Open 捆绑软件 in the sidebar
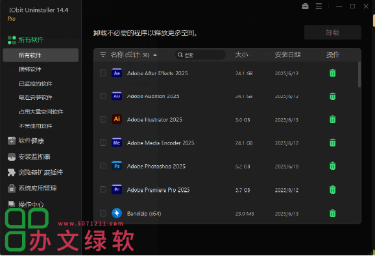 click(x=30, y=69)
